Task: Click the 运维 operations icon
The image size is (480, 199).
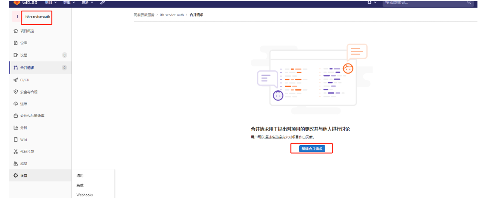Action: (x=16, y=104)
